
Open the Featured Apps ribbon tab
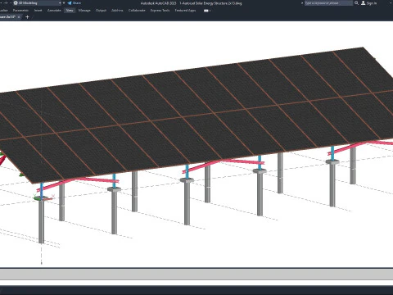pos(185,11)
